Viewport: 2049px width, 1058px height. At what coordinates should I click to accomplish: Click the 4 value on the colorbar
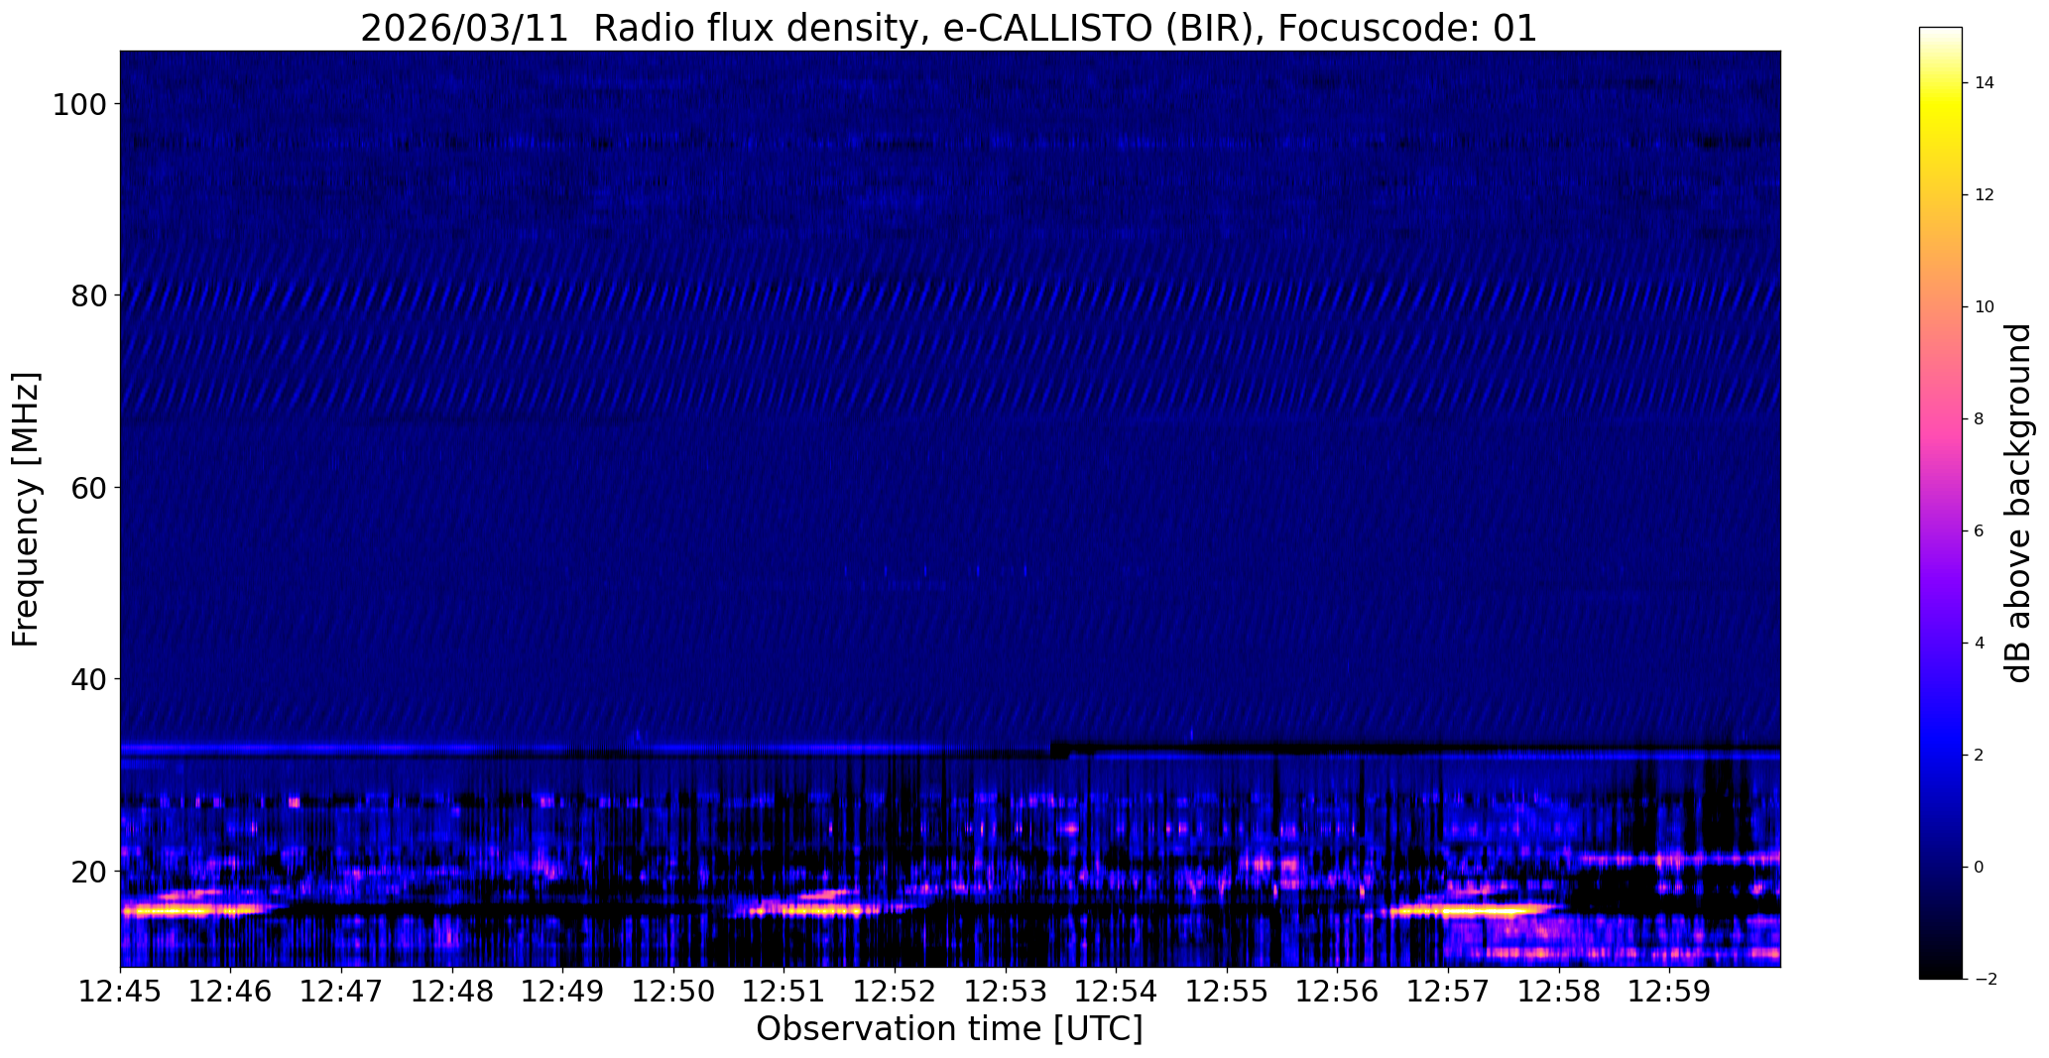click(x=1980, y=644)
